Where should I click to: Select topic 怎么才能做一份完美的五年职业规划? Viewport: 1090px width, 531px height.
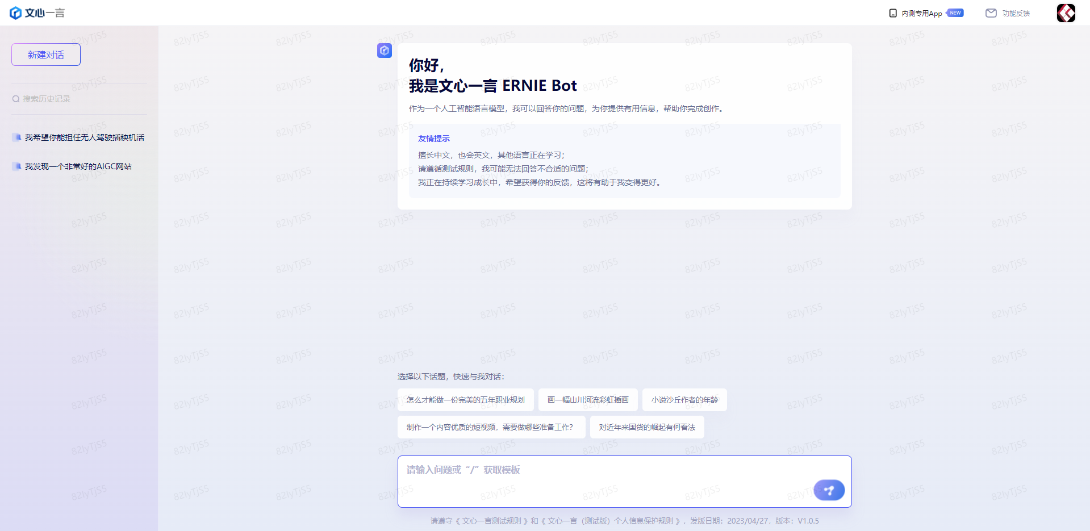point(466,400)
